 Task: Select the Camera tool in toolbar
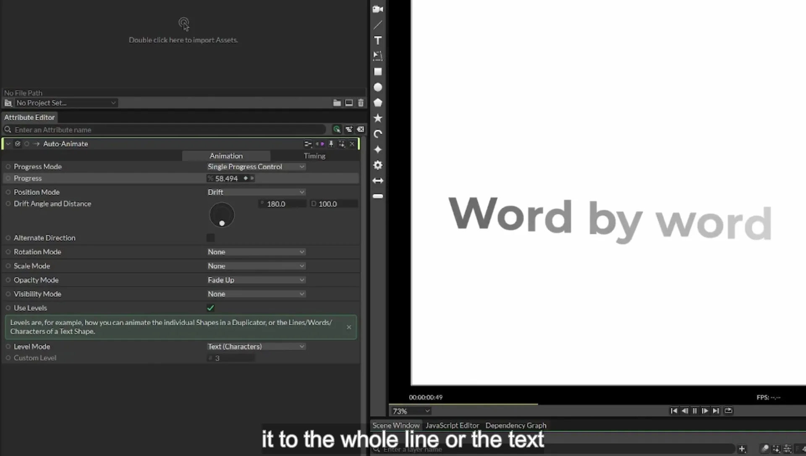(378, 9)
